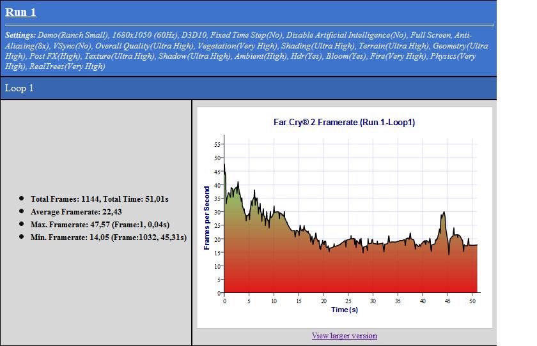Select the Loop 1 section header
This screenshot has height=346, width=537.
[x=248, y=88]
